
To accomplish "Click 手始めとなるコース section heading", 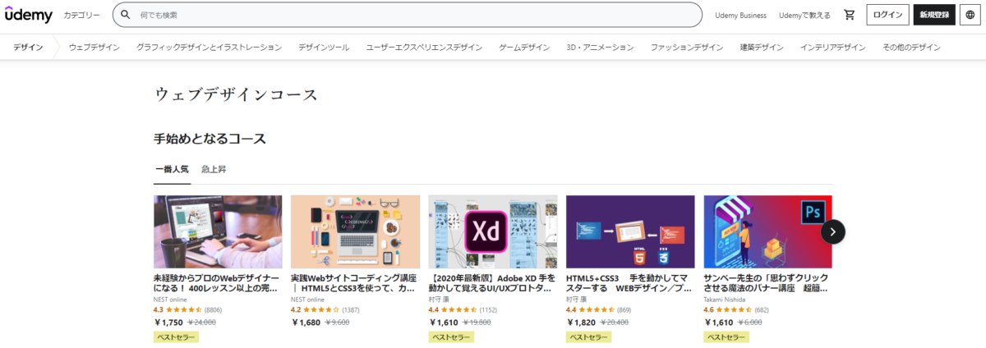I will point(210,139).
